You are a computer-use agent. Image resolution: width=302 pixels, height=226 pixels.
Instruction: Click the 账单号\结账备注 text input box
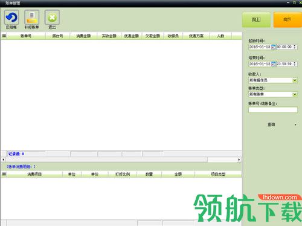coord(273,110)
